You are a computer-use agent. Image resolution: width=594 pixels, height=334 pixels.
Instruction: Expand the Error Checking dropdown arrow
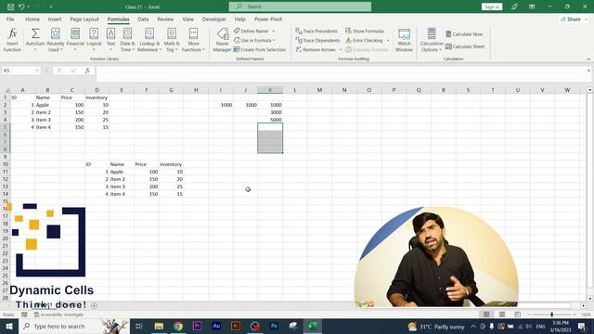pyautogui.click(x=388, y=40)
